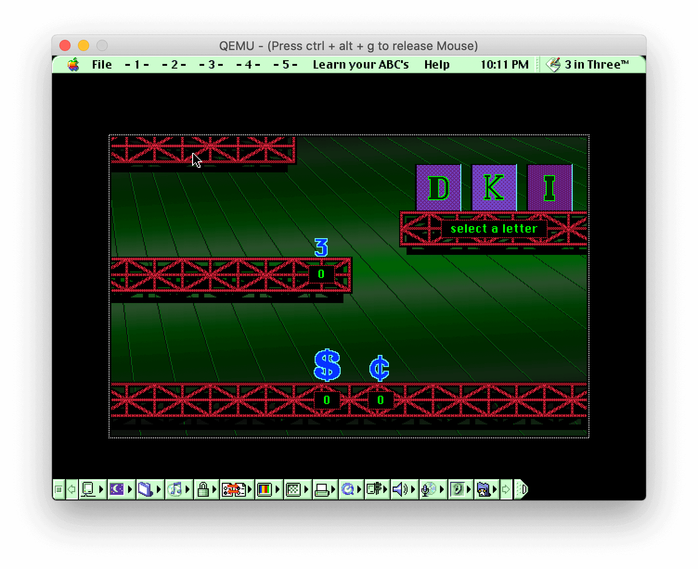698x569 pixels.
Task: Open the Apple menu
Action: point(73,64)
